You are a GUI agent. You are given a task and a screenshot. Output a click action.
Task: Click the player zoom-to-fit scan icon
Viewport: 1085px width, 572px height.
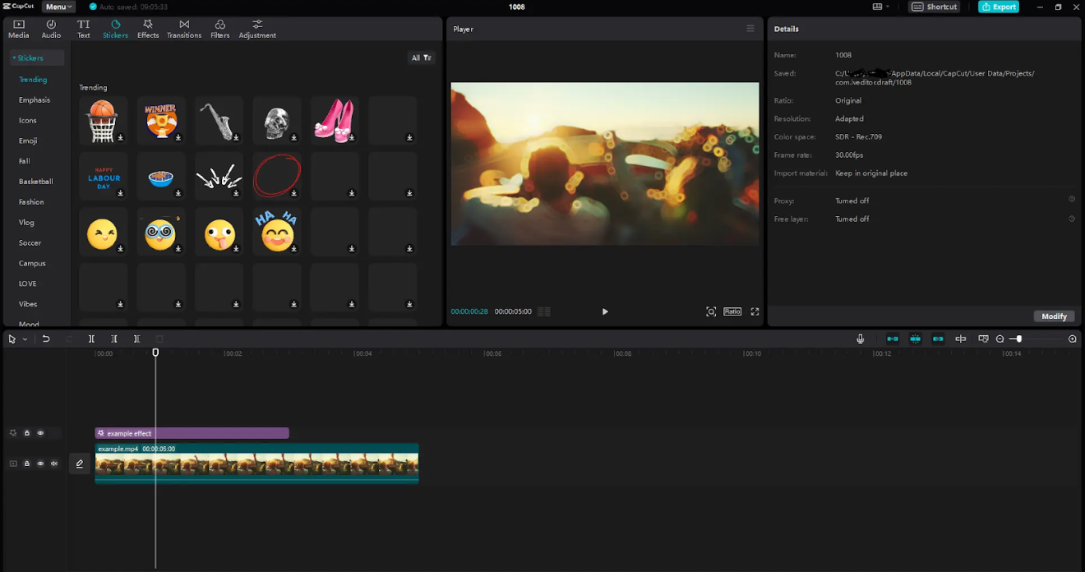711,311
